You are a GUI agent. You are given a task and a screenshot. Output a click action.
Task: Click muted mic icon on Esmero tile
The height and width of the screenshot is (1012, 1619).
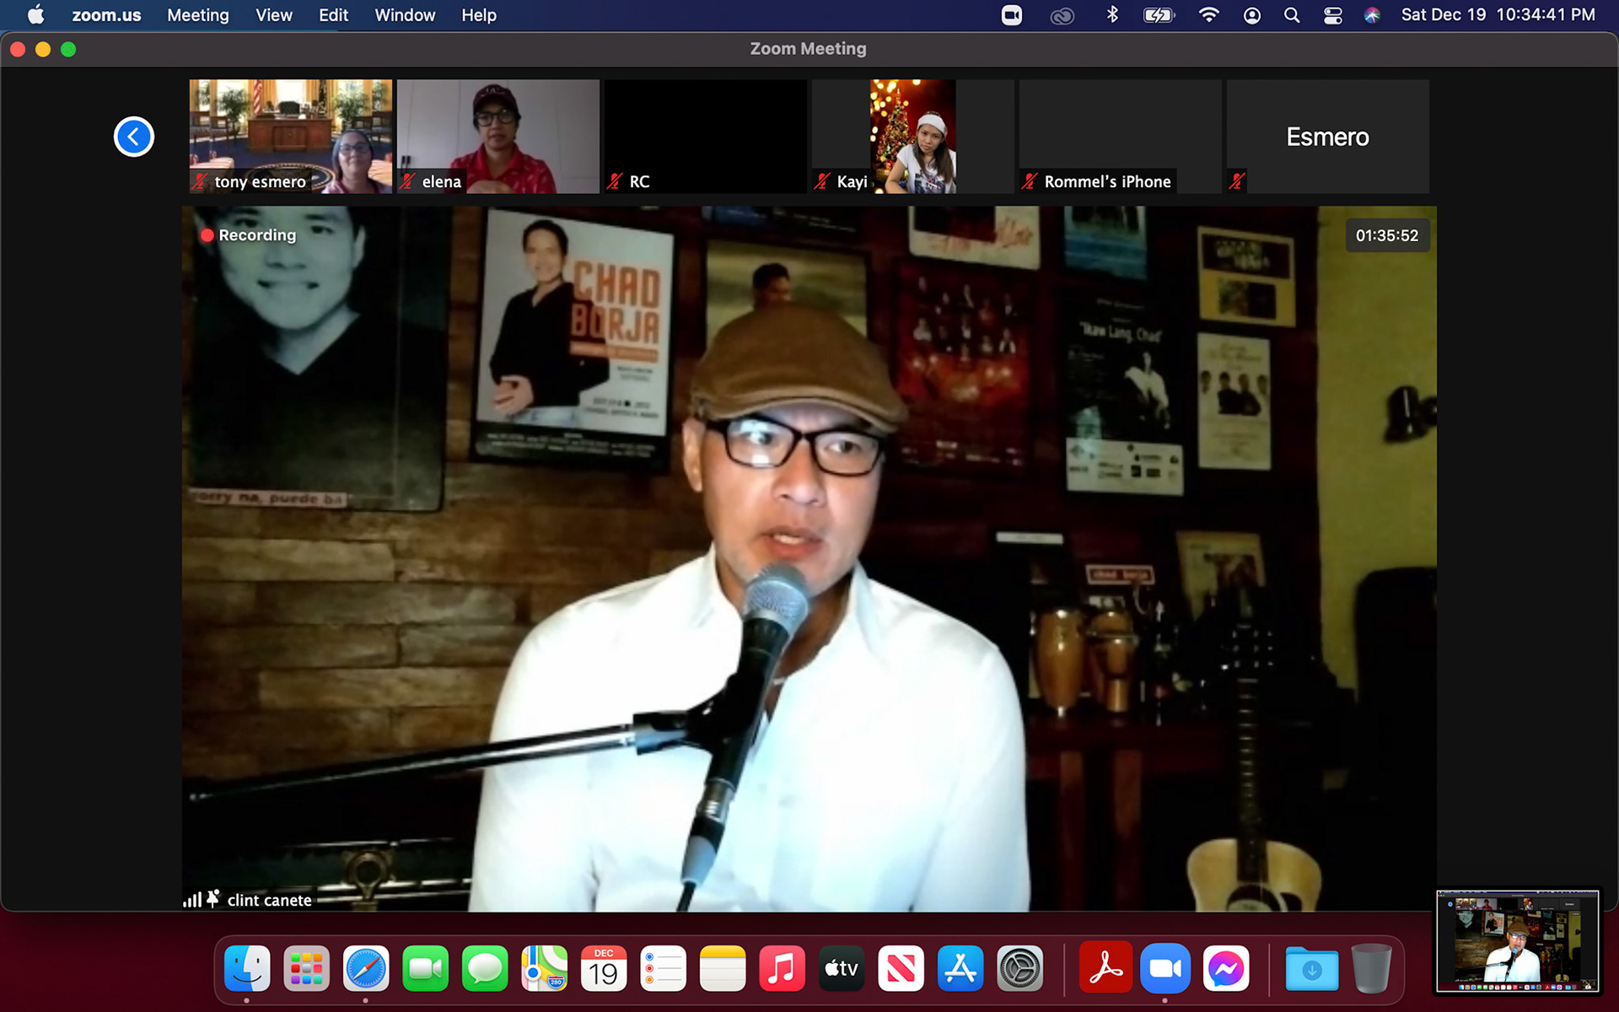coord(1237,181)
